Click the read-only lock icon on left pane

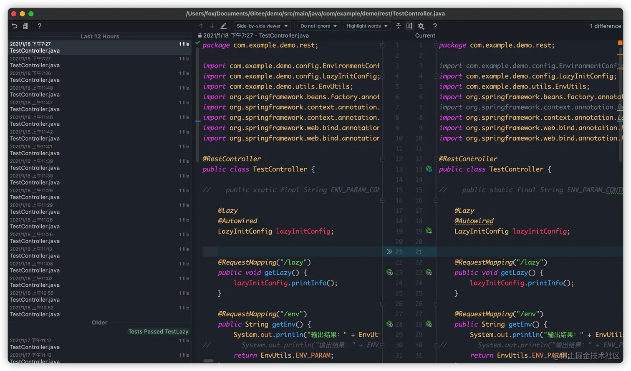(200, 36)
